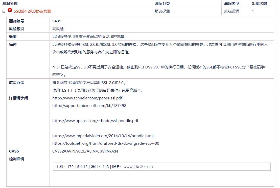Click the 详情请参阅 label
The height and width of the screenshot is (188, 280).
pyautogui.click(x=18, y=98)
